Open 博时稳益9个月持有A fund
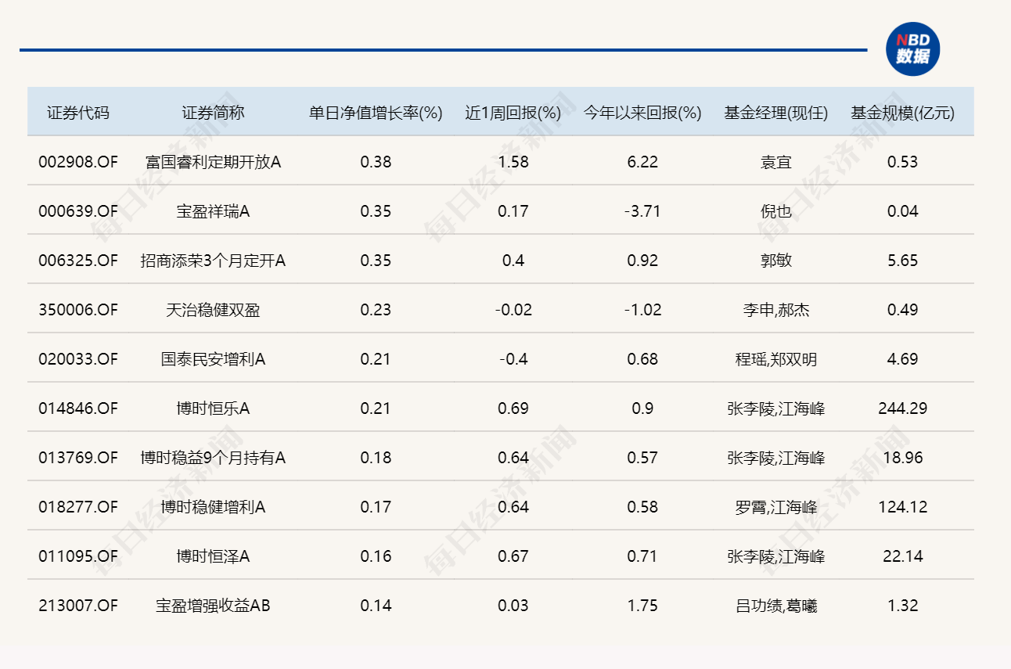The image size is (1011, 669). (213, 458)
